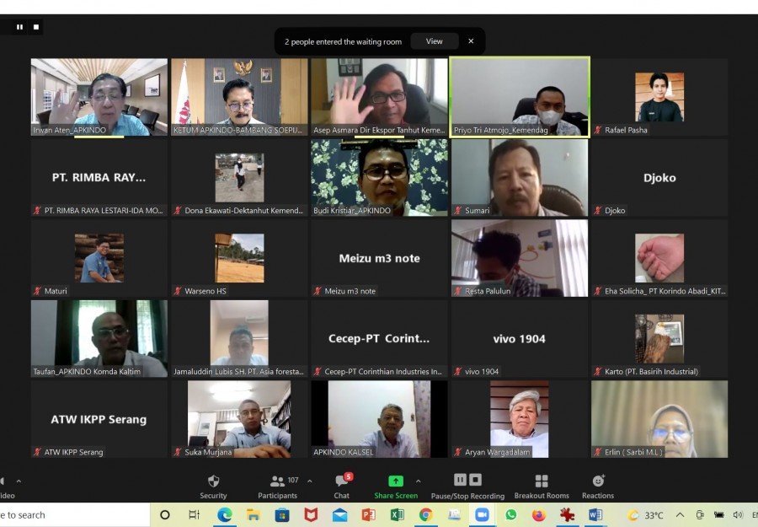Switch to Google Chrome on the taskbar

pyautogui.click(x=426, y=515)
